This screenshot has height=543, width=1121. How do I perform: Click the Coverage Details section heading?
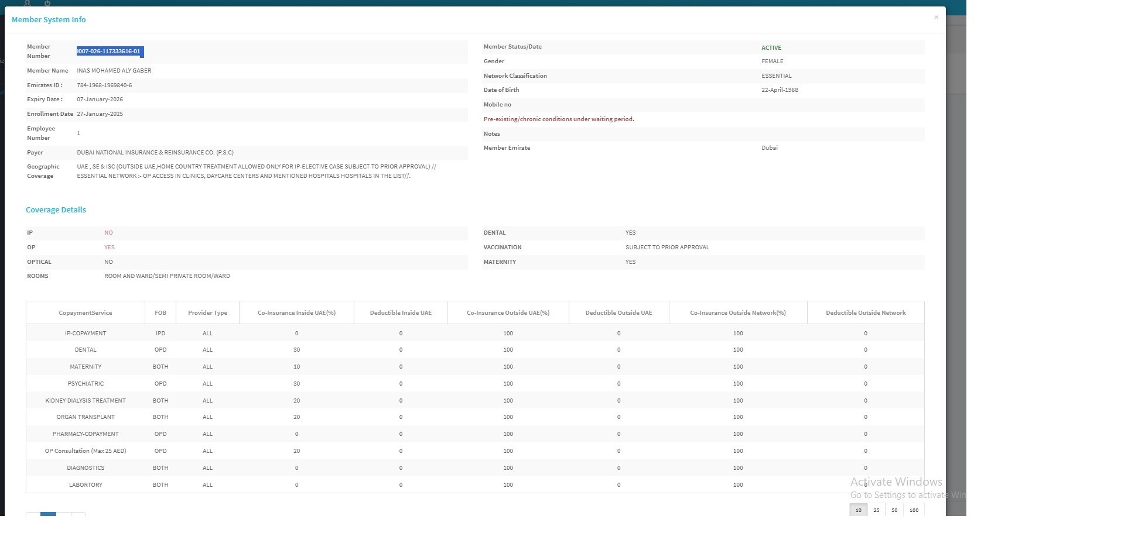tap(56, 210)
